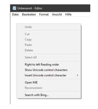The width and height of the screenshot is (98, 109).
Task: Select Copy in the context menu
Action: [x=48, y=40]
